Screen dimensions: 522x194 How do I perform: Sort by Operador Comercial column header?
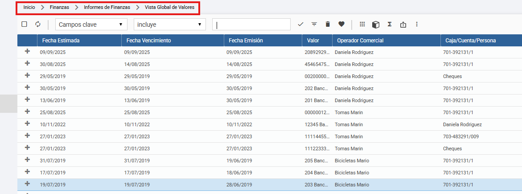[x=386, y=40]
